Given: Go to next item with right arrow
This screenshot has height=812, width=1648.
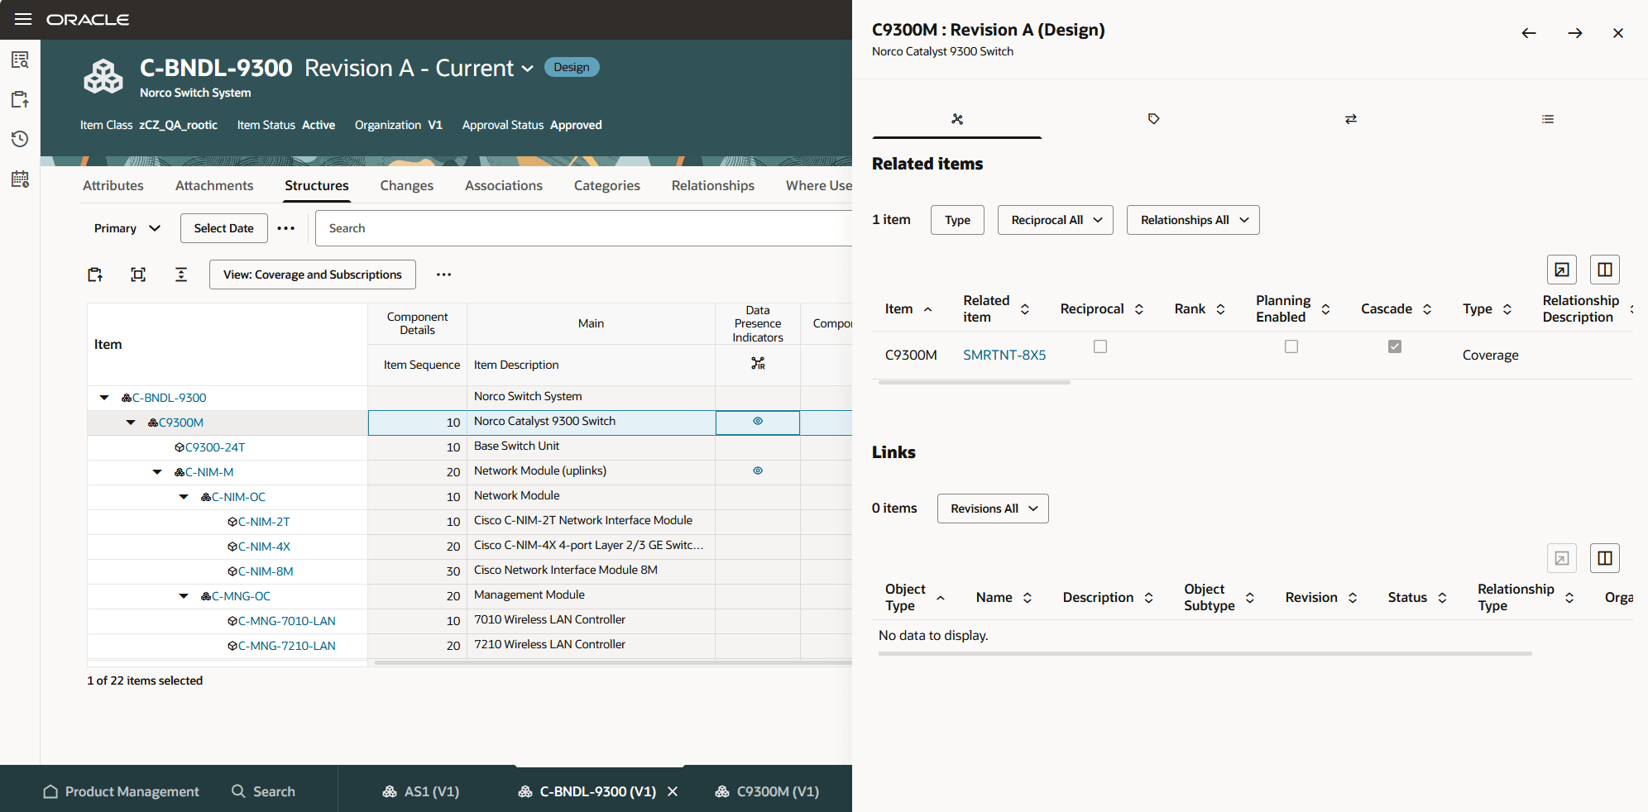Looking at the screenshot, I should (x=1575, y=33).
